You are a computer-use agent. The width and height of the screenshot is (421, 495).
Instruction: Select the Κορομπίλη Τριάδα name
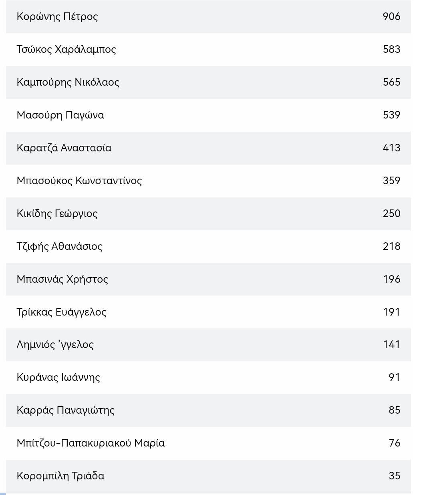[x=60, y=476]
